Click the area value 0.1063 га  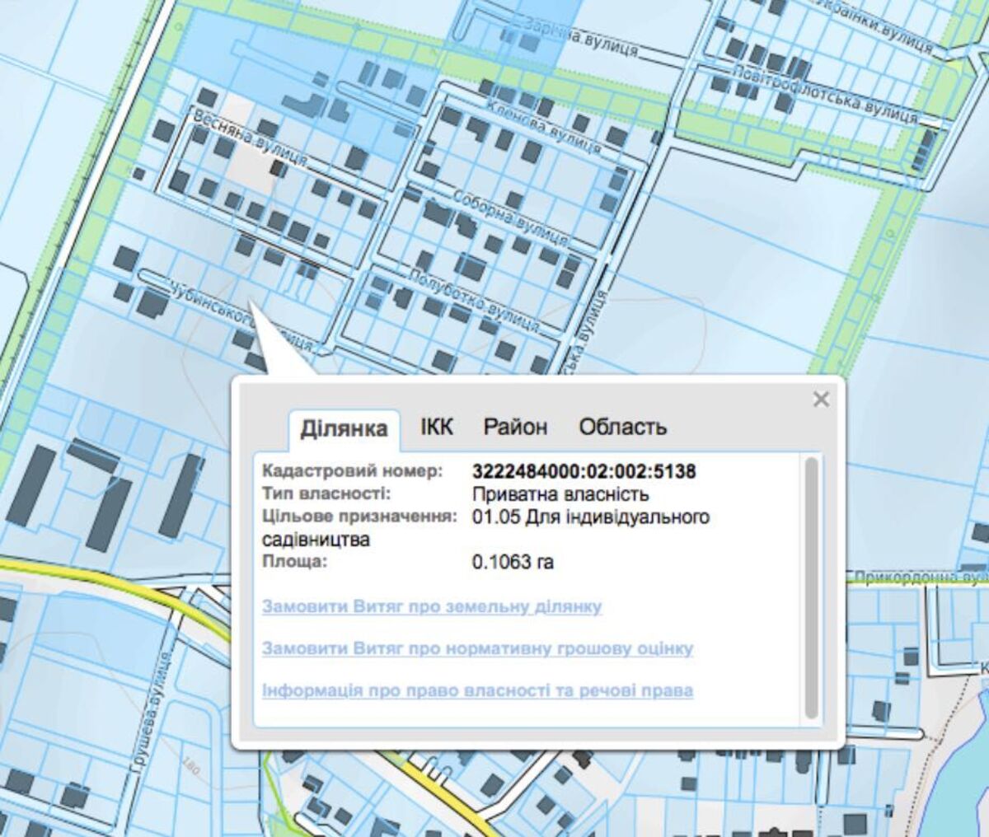[513, 562]
